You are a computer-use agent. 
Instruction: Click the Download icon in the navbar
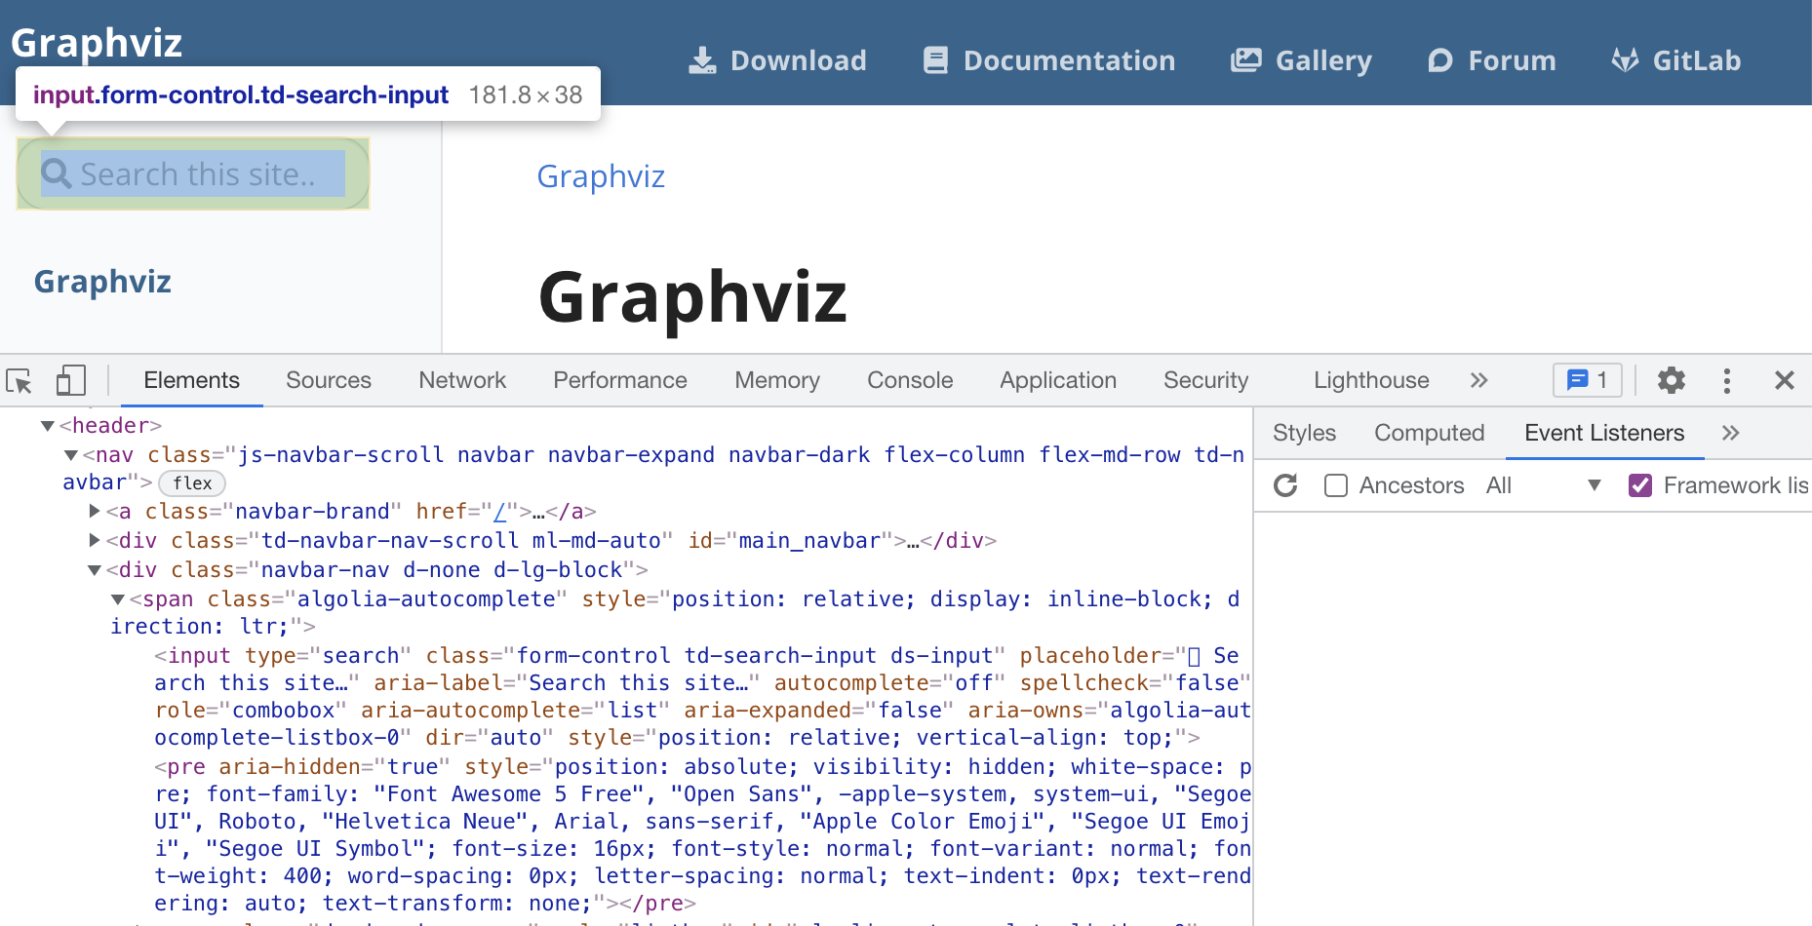point(702,60)
